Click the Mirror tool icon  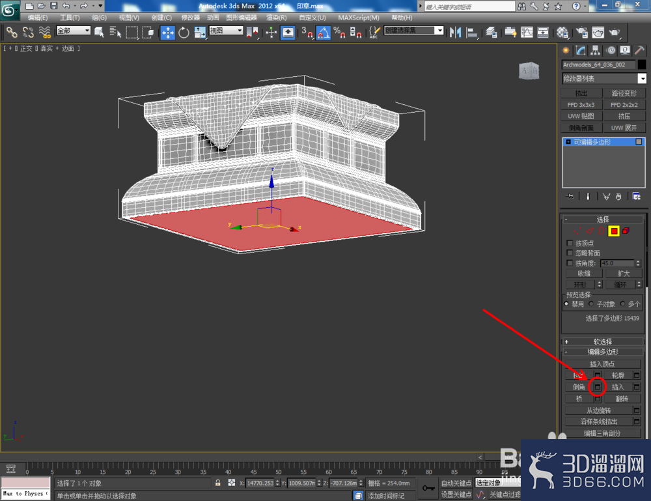456,33
